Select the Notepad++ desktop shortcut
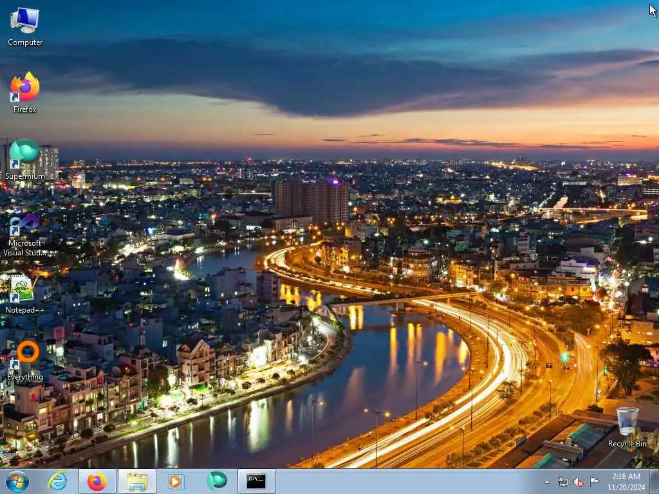The image size is (659, 494). [x=25, y=294]
